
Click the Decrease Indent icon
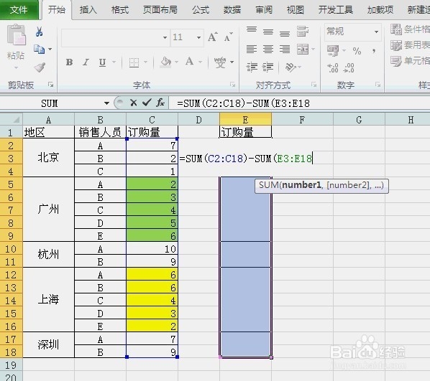coord(252,67)
